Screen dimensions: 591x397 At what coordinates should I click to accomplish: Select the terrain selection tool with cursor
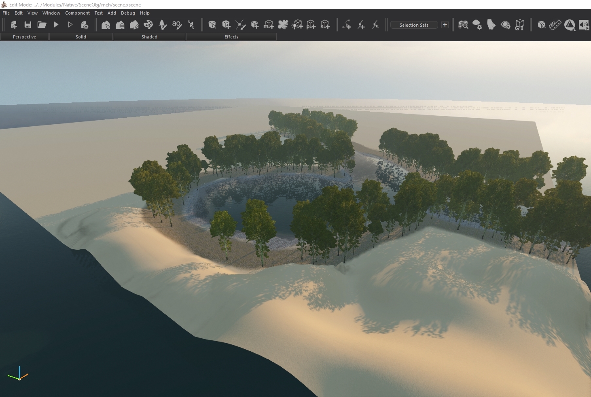click(106, 25)
